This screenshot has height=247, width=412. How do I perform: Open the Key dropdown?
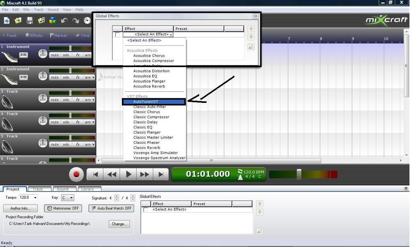68,198
